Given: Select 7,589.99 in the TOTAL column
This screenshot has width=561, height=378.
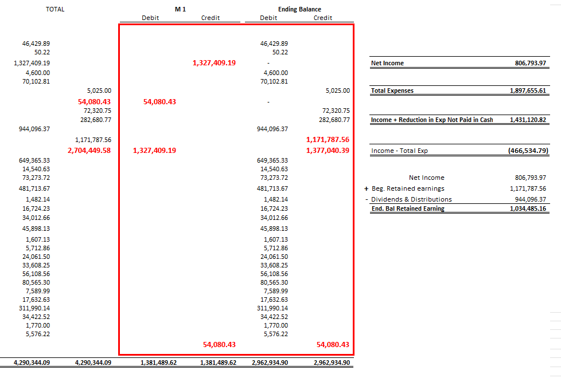Looking at the screenshot, I should (x=38, y=291).
